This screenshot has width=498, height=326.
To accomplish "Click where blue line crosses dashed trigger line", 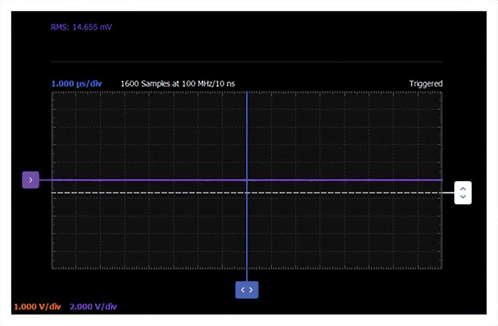I will click(247, 192).
